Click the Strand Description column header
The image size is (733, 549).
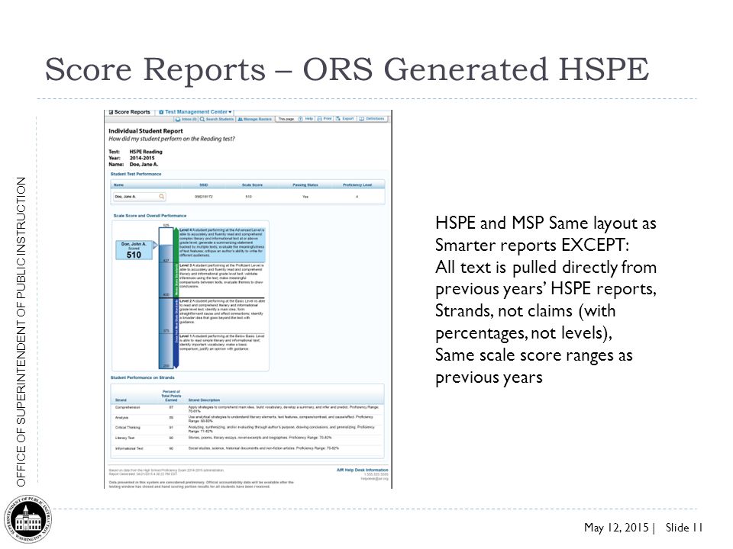click(x=204, y=400)
